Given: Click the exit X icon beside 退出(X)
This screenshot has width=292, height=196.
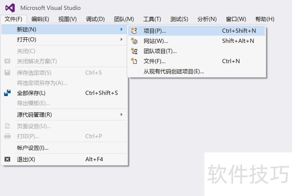Looking at the screenshot, I should pos(7,159).
